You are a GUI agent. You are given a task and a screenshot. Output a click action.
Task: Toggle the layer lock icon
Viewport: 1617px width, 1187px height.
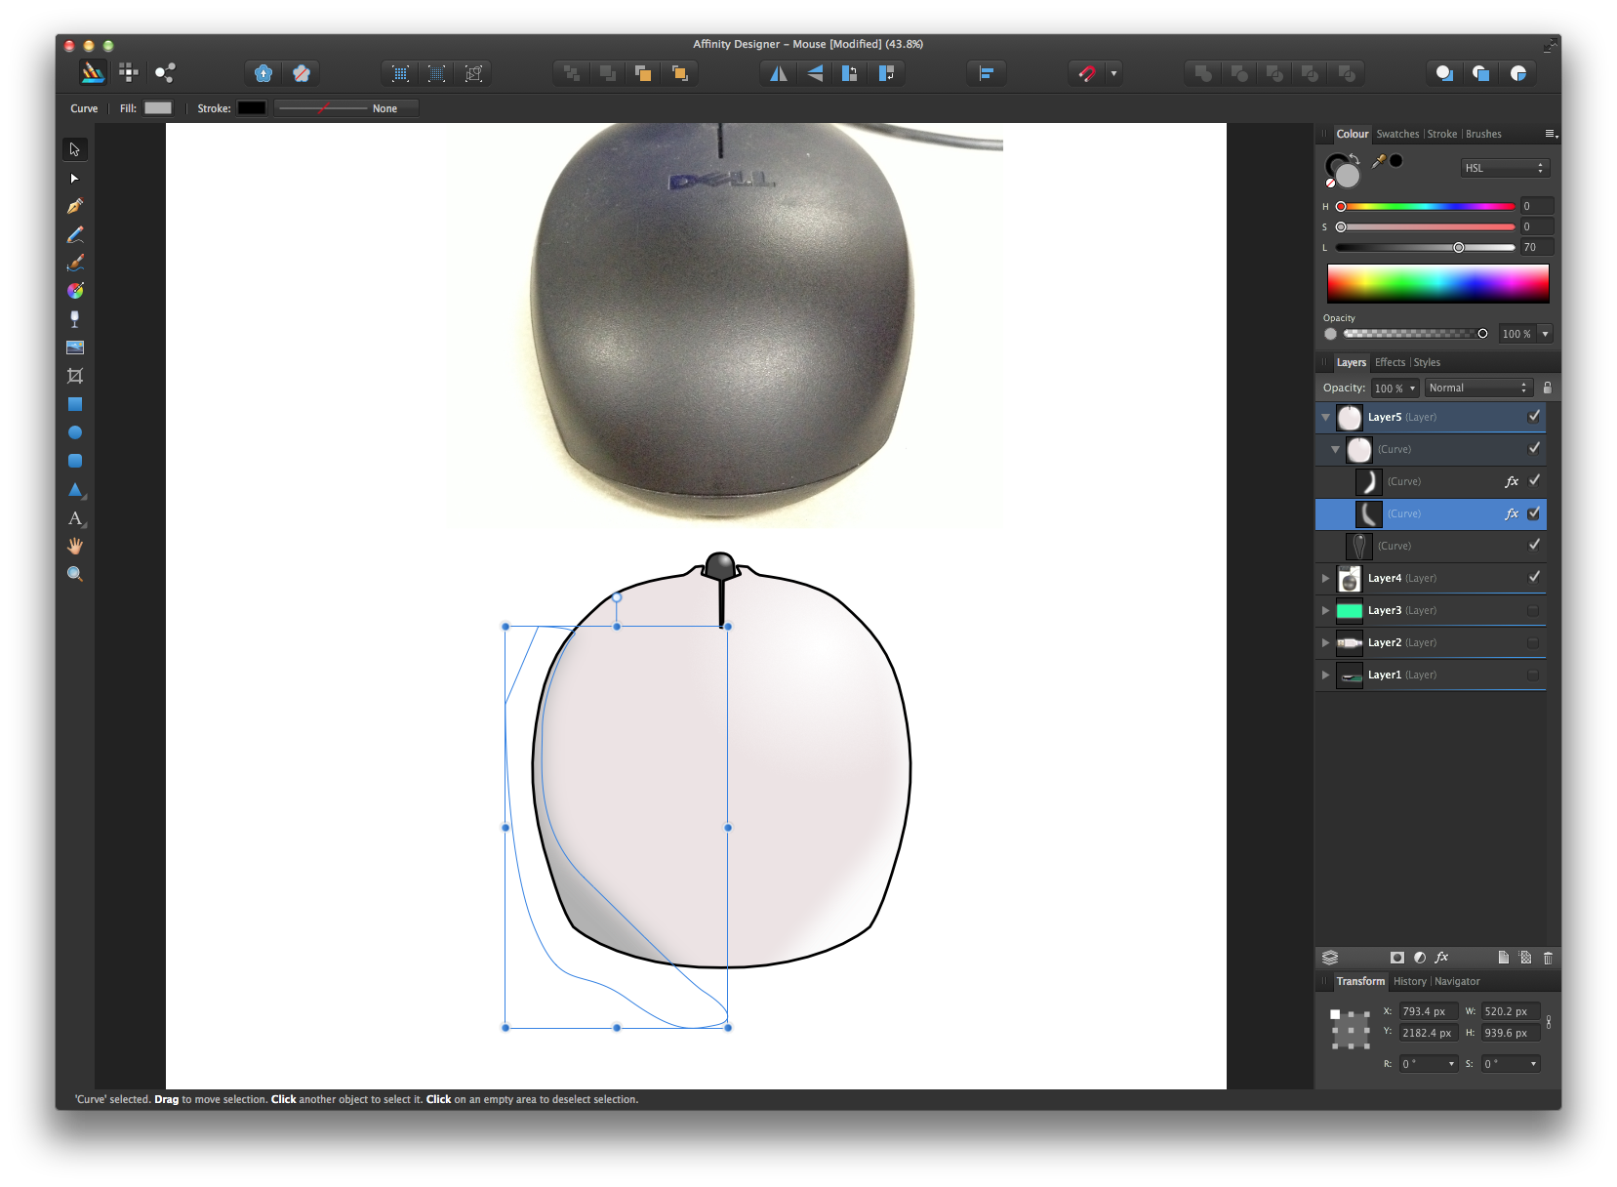[x=1548, y=388]
